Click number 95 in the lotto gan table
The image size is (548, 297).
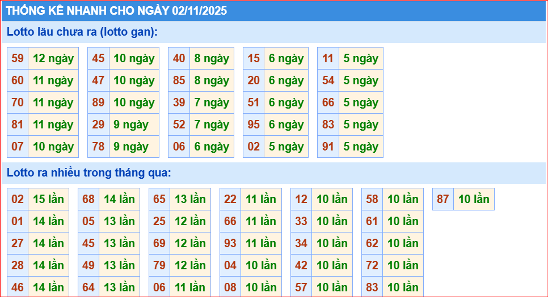coord(254,124)
